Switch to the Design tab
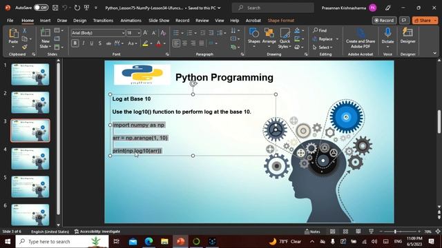The height and width of the screenshot is (248, 442). (80, 21)
